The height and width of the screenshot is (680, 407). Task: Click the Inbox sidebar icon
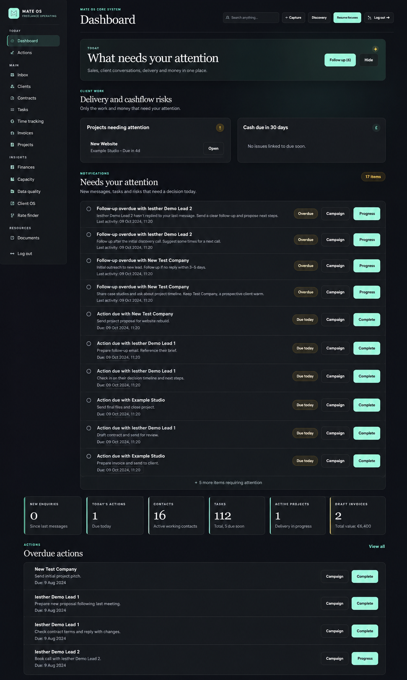pyautogui.click(x=12, y=75)
